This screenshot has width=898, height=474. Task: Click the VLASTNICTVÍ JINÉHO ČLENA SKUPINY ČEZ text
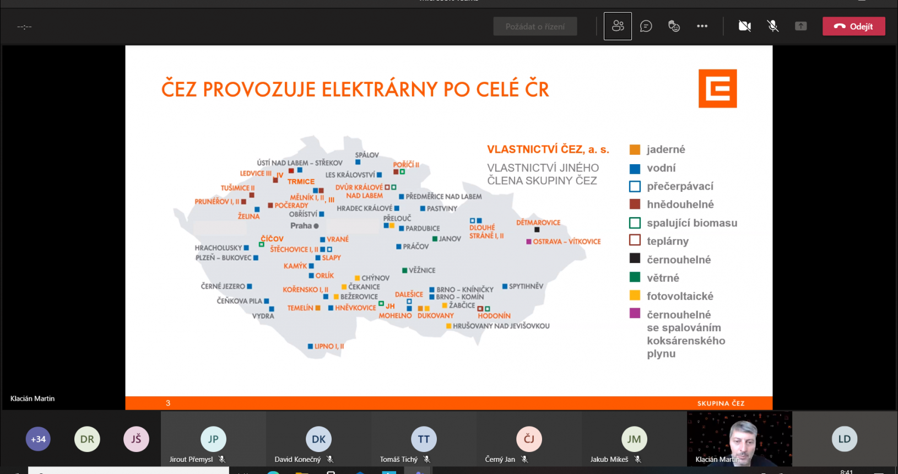pos(543,174)
